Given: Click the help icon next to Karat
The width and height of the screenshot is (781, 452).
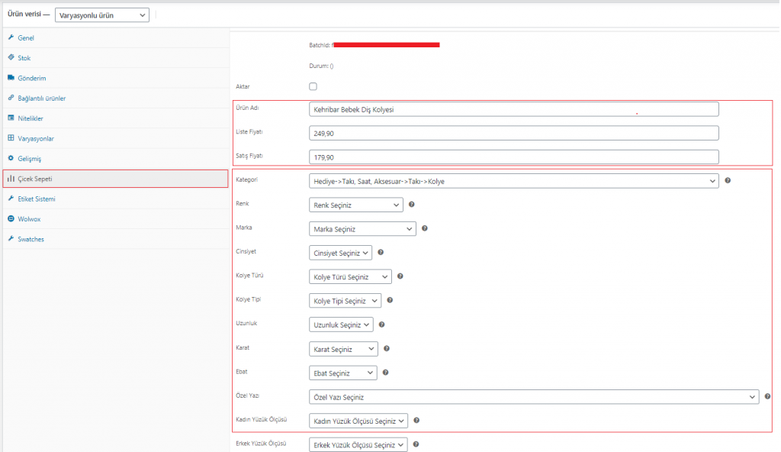Looking at the screenshot, I should click(386, 348).
